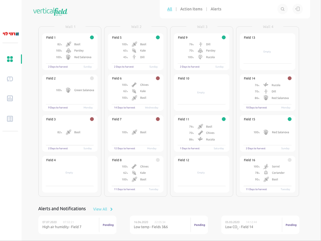Click Rucola plant icon in Field 11
This screenshot has height=241, width=321.
(200, 139)
